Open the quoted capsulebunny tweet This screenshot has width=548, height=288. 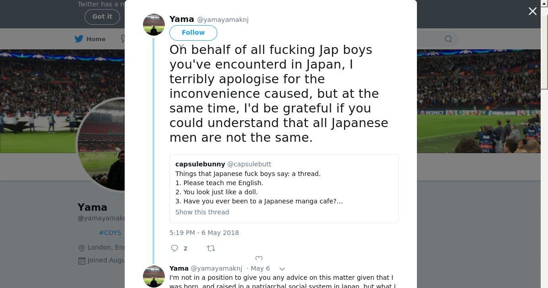point(284,187)
